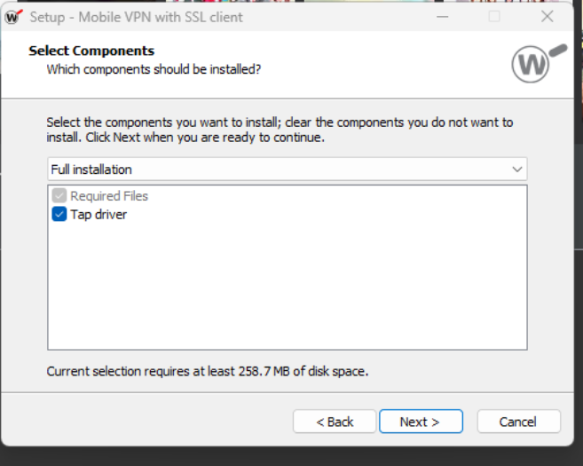This screenshot has width=583, height=466.
Task: Click the component selection instructions paragraph
Action: coord(280,130)
